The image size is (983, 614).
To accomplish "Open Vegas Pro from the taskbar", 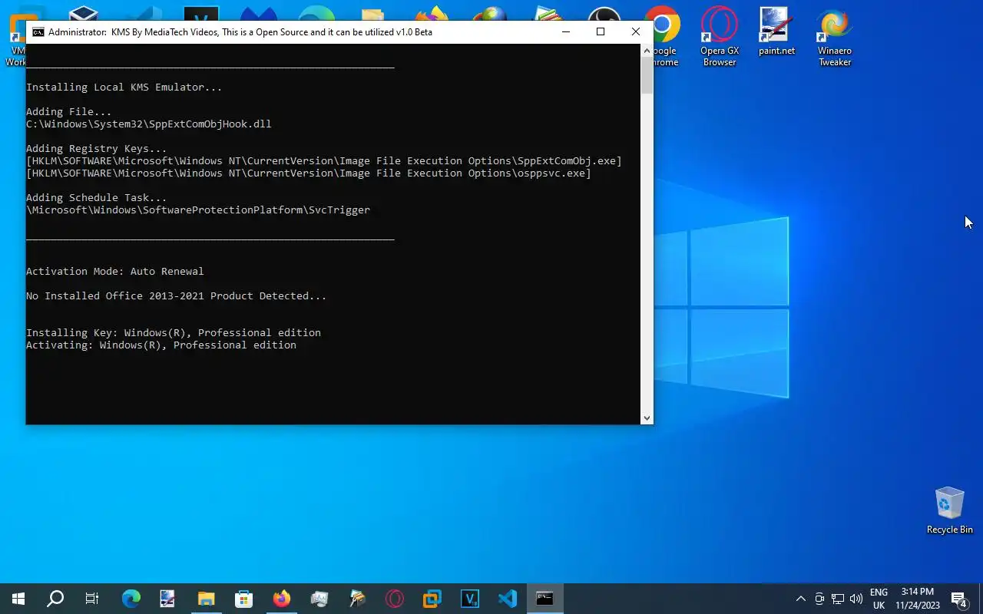I will coord(470,599).
